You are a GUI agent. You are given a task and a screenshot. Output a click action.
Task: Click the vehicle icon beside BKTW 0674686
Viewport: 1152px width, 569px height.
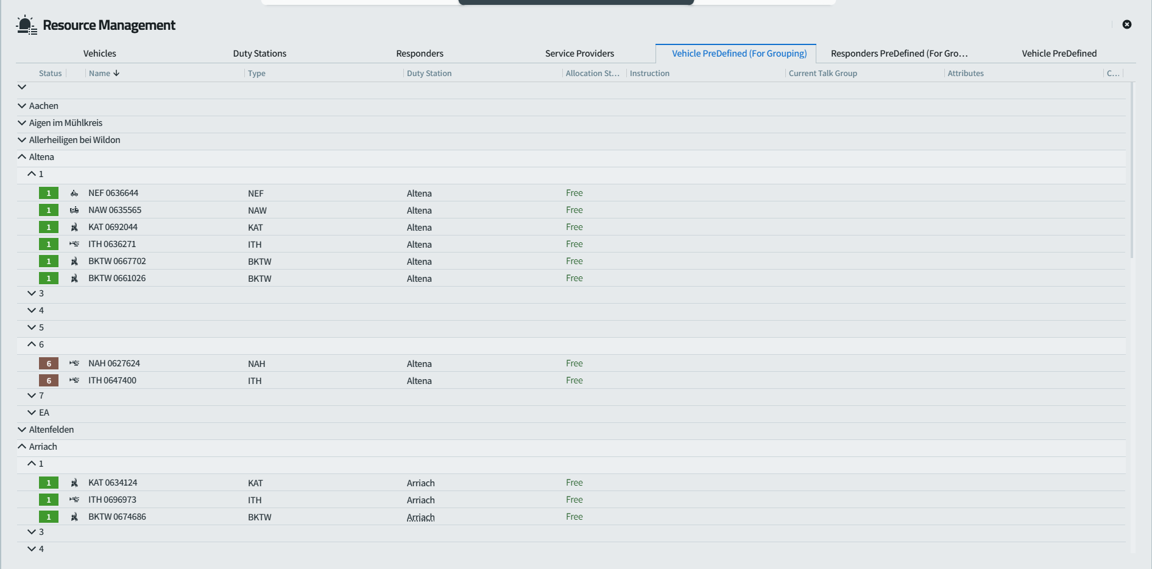tap(74, 517)
